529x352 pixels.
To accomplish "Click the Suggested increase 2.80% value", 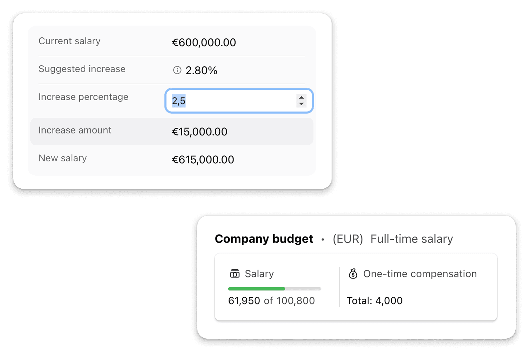I will pyautogui.click(x=201, y=71).
